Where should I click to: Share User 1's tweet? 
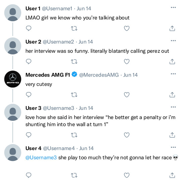[172, 28]
